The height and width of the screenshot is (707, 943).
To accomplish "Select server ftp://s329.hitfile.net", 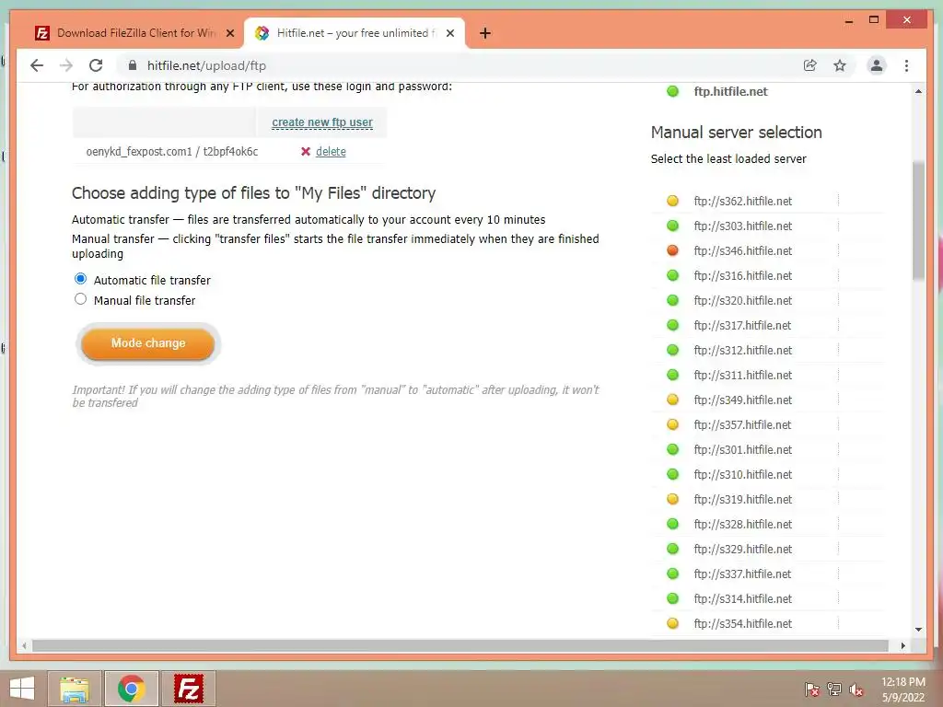I will [743, 549].
